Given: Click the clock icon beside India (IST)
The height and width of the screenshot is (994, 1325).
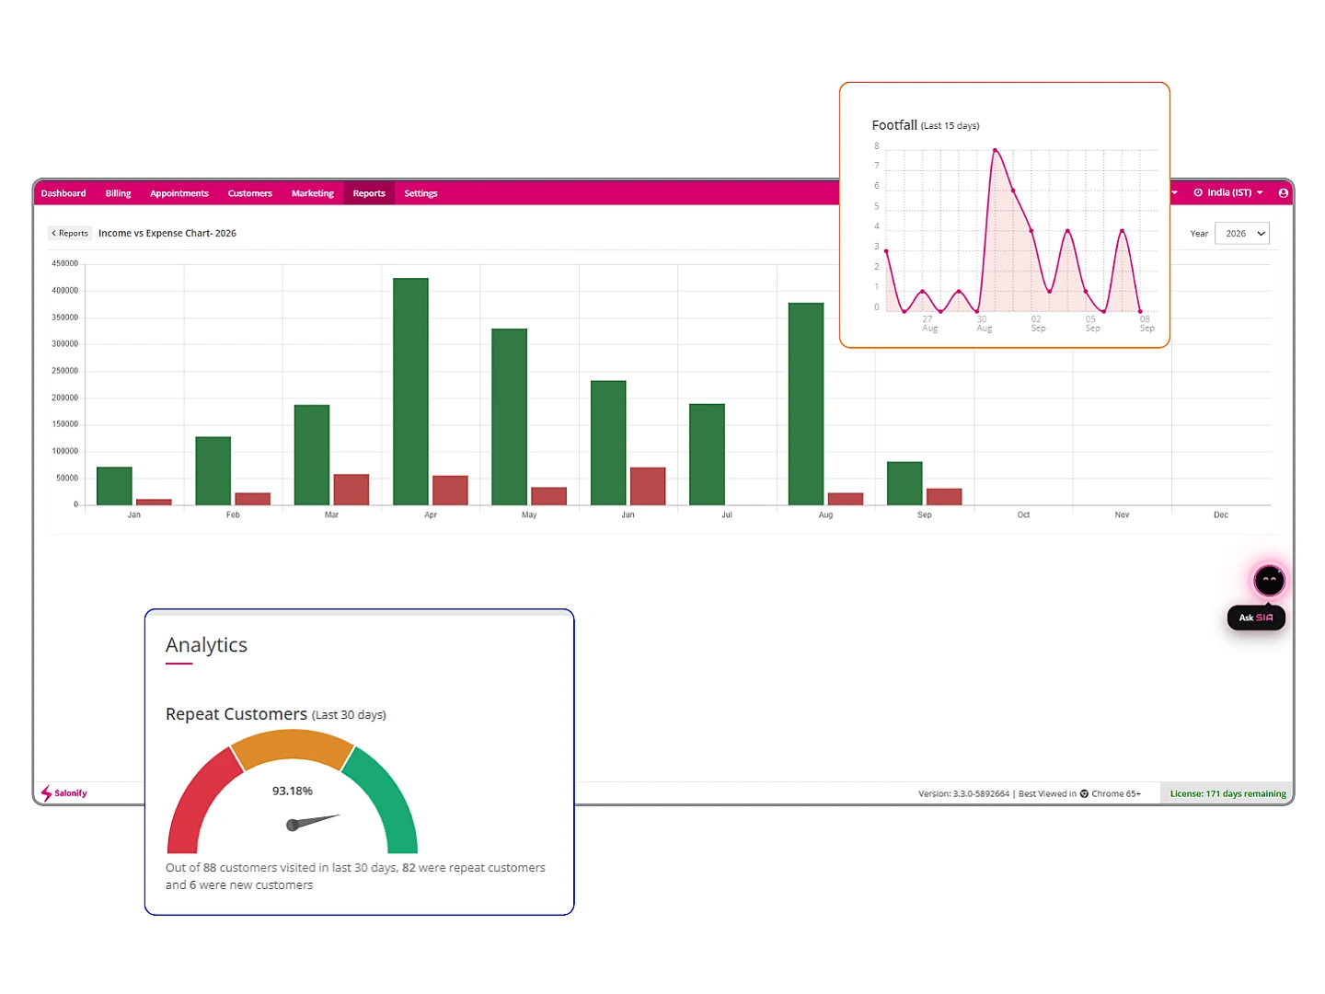Looking at the screenshot, I should [1198, 192].
